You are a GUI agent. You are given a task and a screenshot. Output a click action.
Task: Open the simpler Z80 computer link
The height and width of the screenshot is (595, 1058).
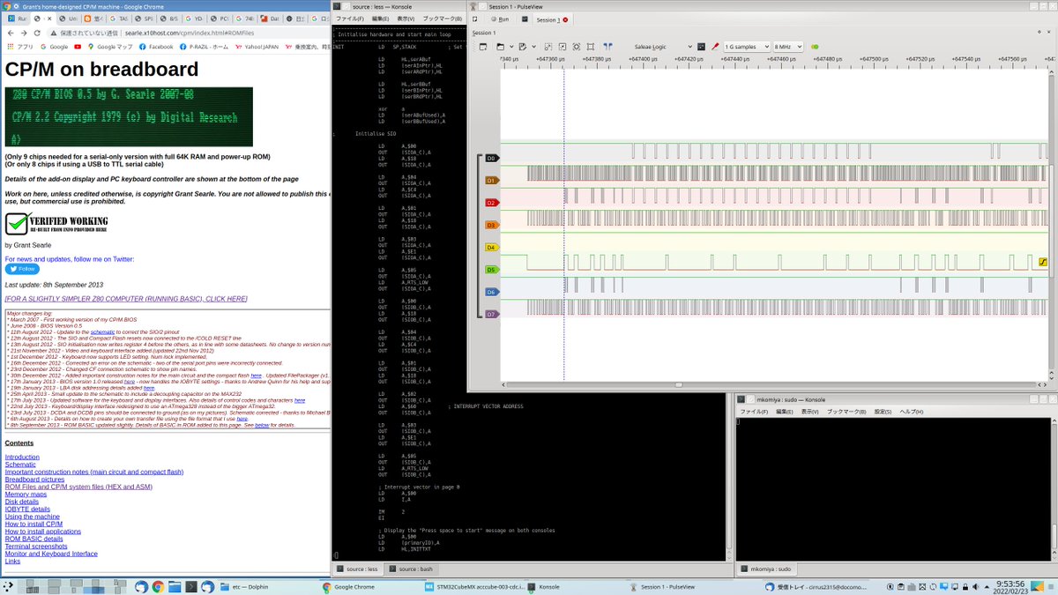(126, 299)
